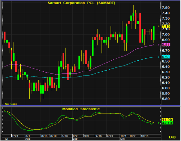Image resolution: width=181 pixels, height=141 pixels.
Task: Select the 8/26 date marker
Action: (x=65, y=136)
